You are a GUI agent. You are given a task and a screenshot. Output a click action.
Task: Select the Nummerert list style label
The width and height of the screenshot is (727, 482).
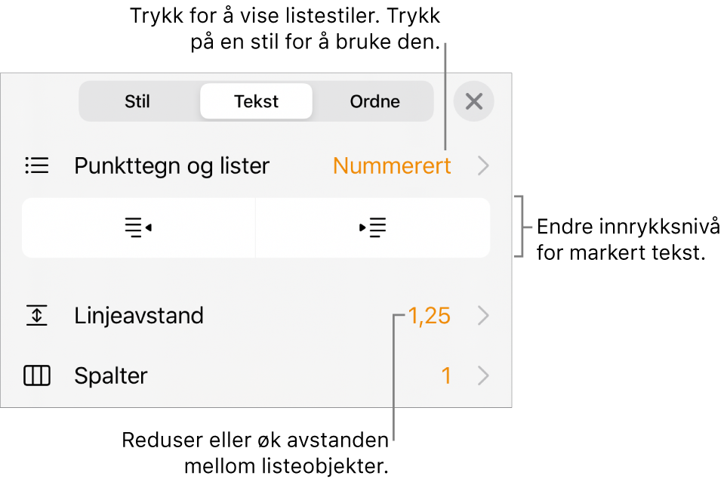click(392, 165)
